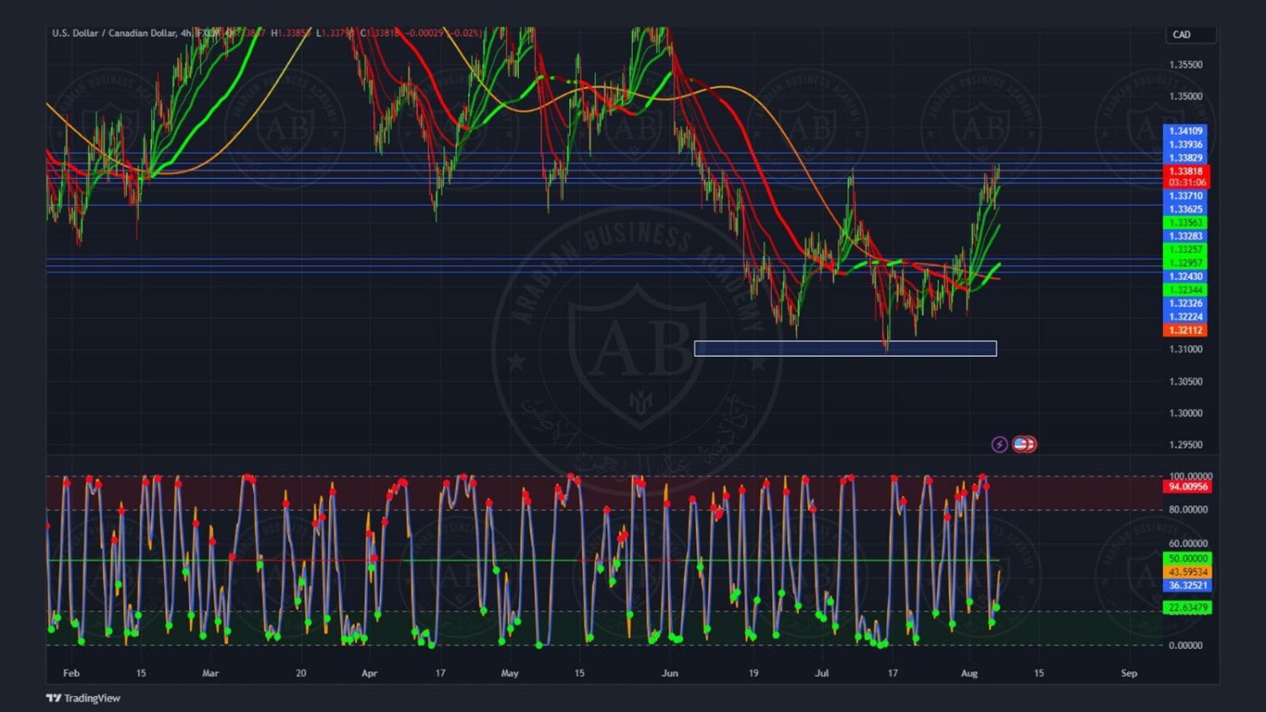Screen dimensions: 1266x712
Task: Click the red 94.00956 oscillator value label
Action: [1188, 487]
